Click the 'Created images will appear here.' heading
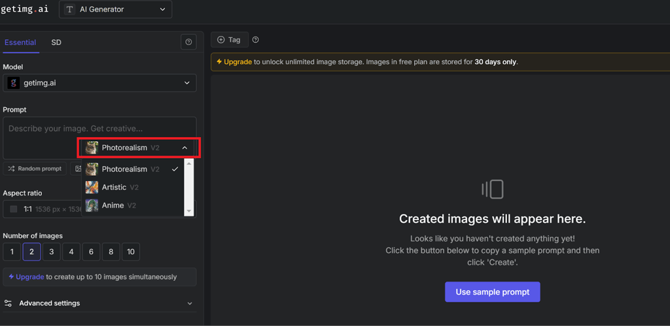 pos(492,219)
